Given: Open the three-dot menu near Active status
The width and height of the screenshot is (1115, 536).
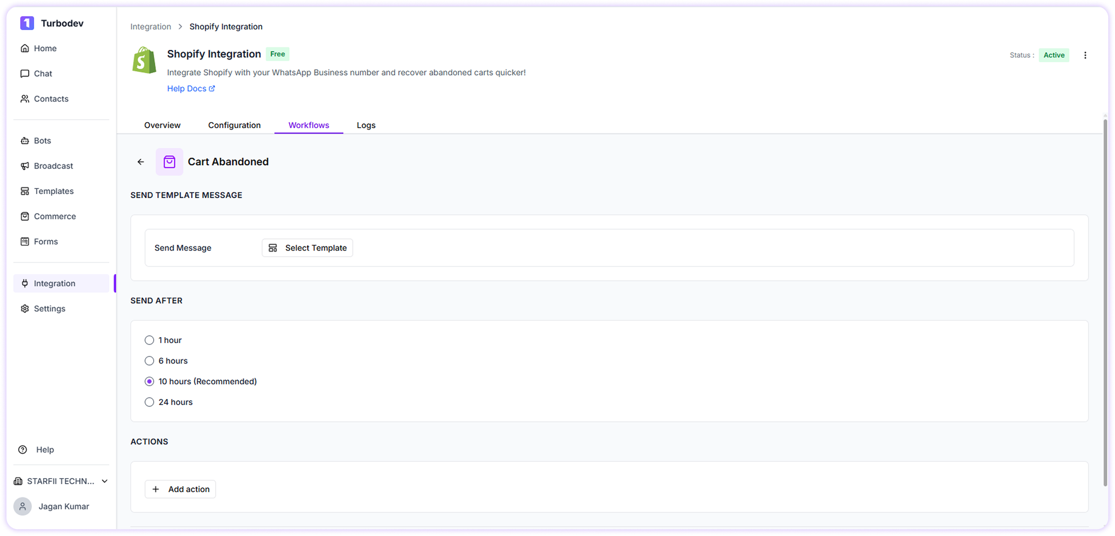Looking at the screenshot, I should (x=1085, y=55).
